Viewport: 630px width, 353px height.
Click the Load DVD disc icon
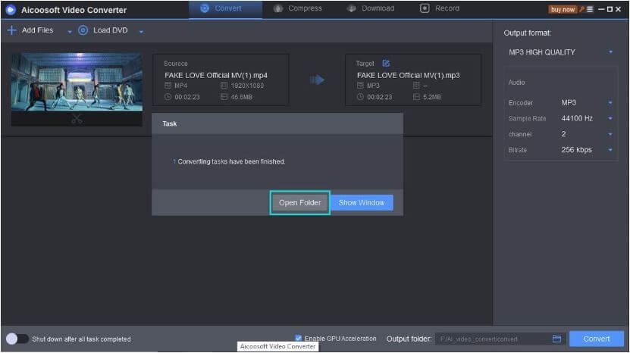83,30
